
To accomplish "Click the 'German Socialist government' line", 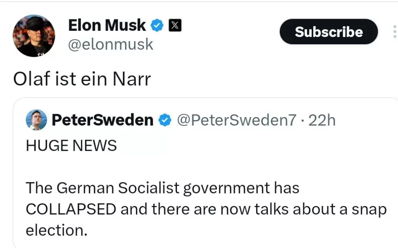I will tap(162, 189).
